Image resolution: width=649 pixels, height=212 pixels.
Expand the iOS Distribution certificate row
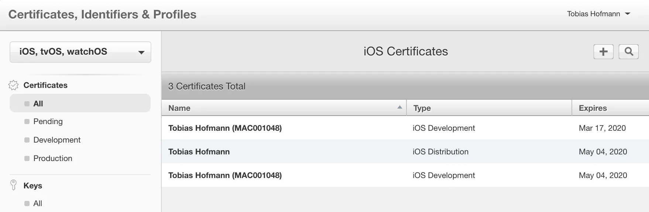coord(199,152)
